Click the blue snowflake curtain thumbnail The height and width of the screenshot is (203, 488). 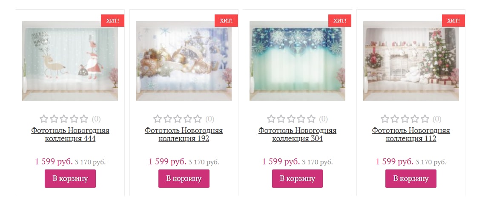pyautogui.click(x=297, y=61)
